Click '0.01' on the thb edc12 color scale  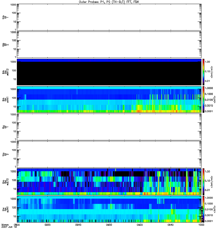(x=207, y=81)
